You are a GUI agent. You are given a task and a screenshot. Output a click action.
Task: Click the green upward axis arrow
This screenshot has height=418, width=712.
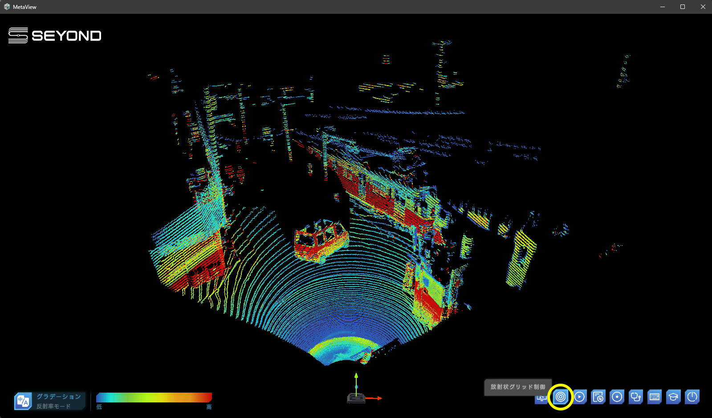click(356, 381)
